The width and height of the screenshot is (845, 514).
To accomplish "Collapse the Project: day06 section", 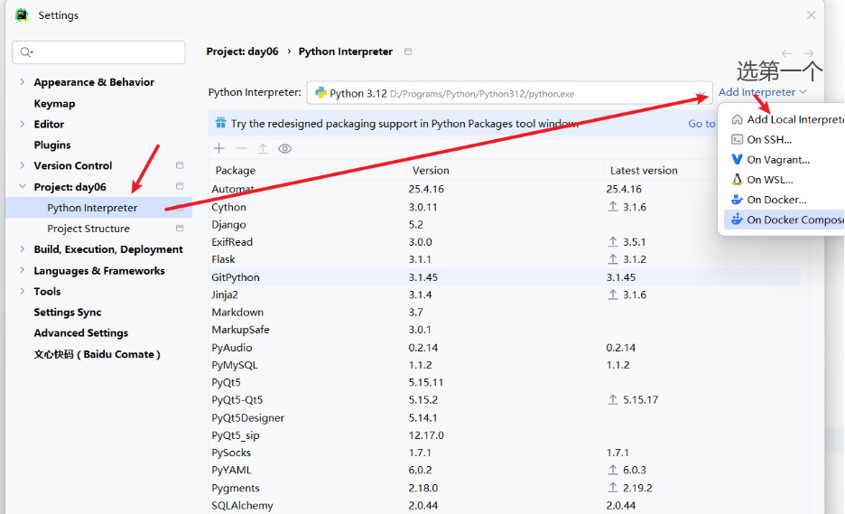I will (x=22, y=186).
